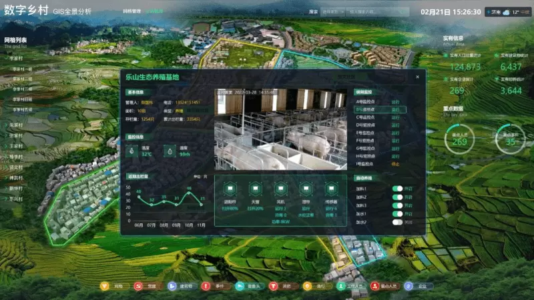
Task: Click the 重点事件 35 circular gauge
Action: click(510, 139)
